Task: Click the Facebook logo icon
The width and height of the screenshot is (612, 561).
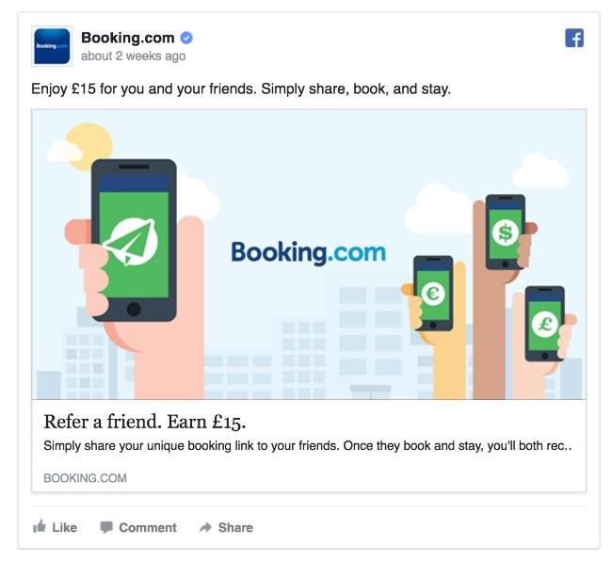Action: coord(574,38)
